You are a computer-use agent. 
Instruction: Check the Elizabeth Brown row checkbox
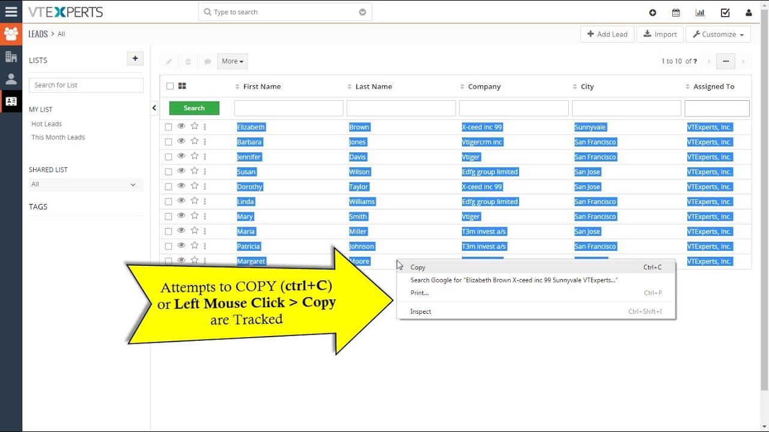(168, 127)
